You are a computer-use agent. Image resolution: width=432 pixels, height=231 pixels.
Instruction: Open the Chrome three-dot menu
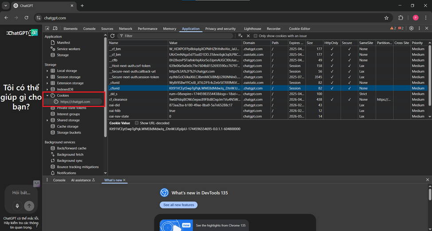coord(426,18)
